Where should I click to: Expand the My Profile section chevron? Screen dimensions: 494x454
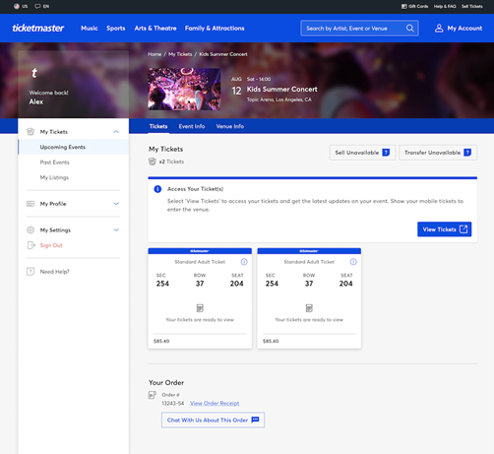116,204
